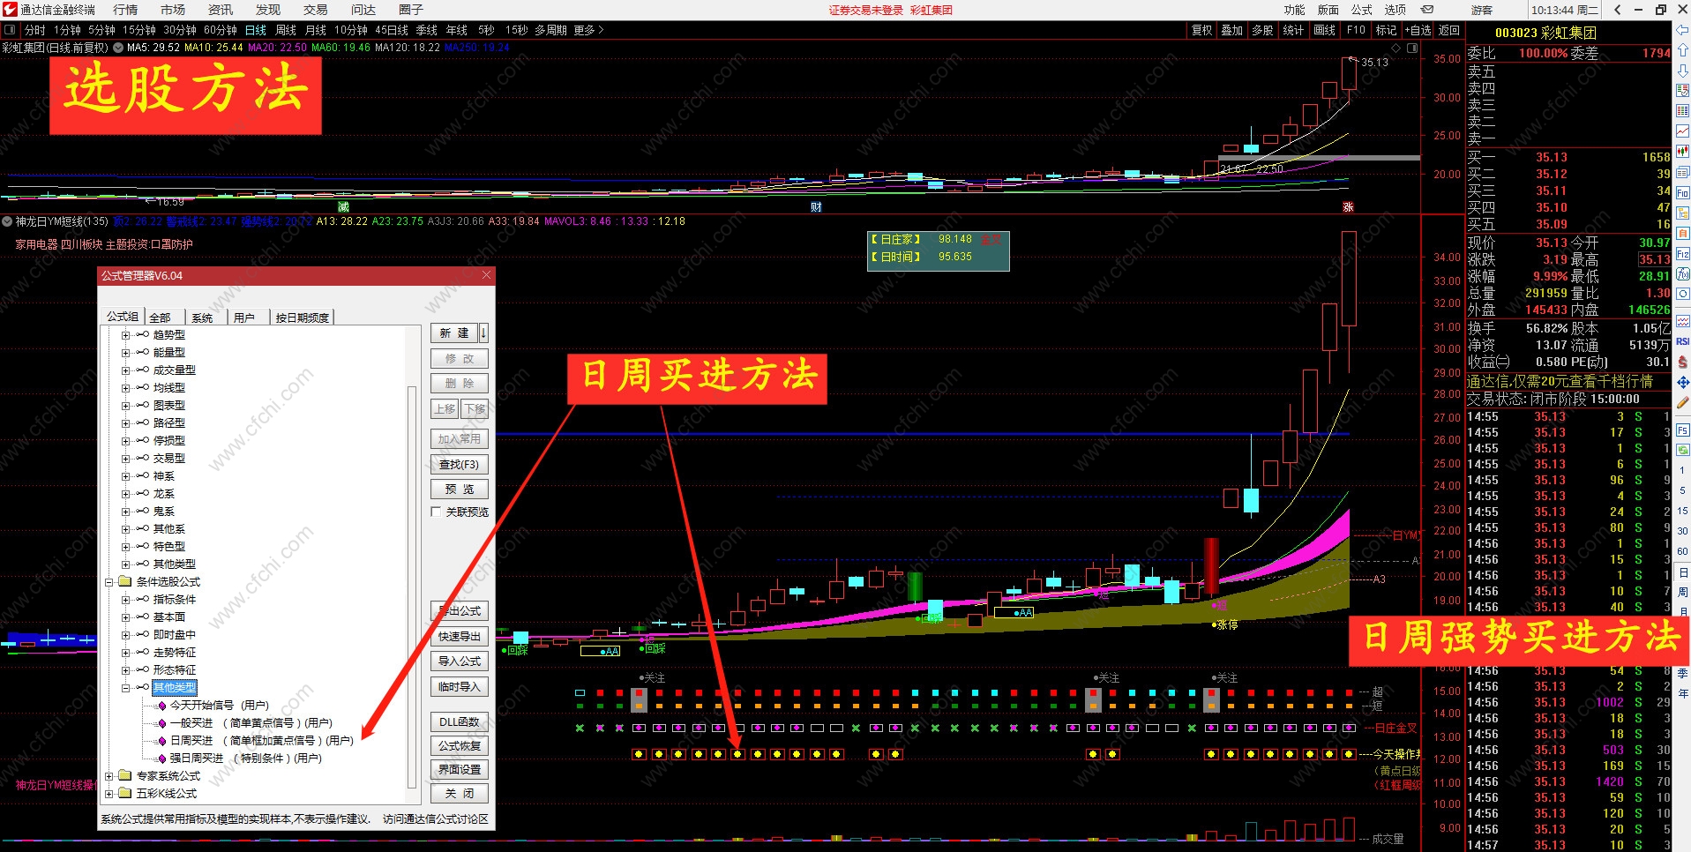
Task: Click the round settings icon beside the 彩虹集团 chart title
Action: 118,48
